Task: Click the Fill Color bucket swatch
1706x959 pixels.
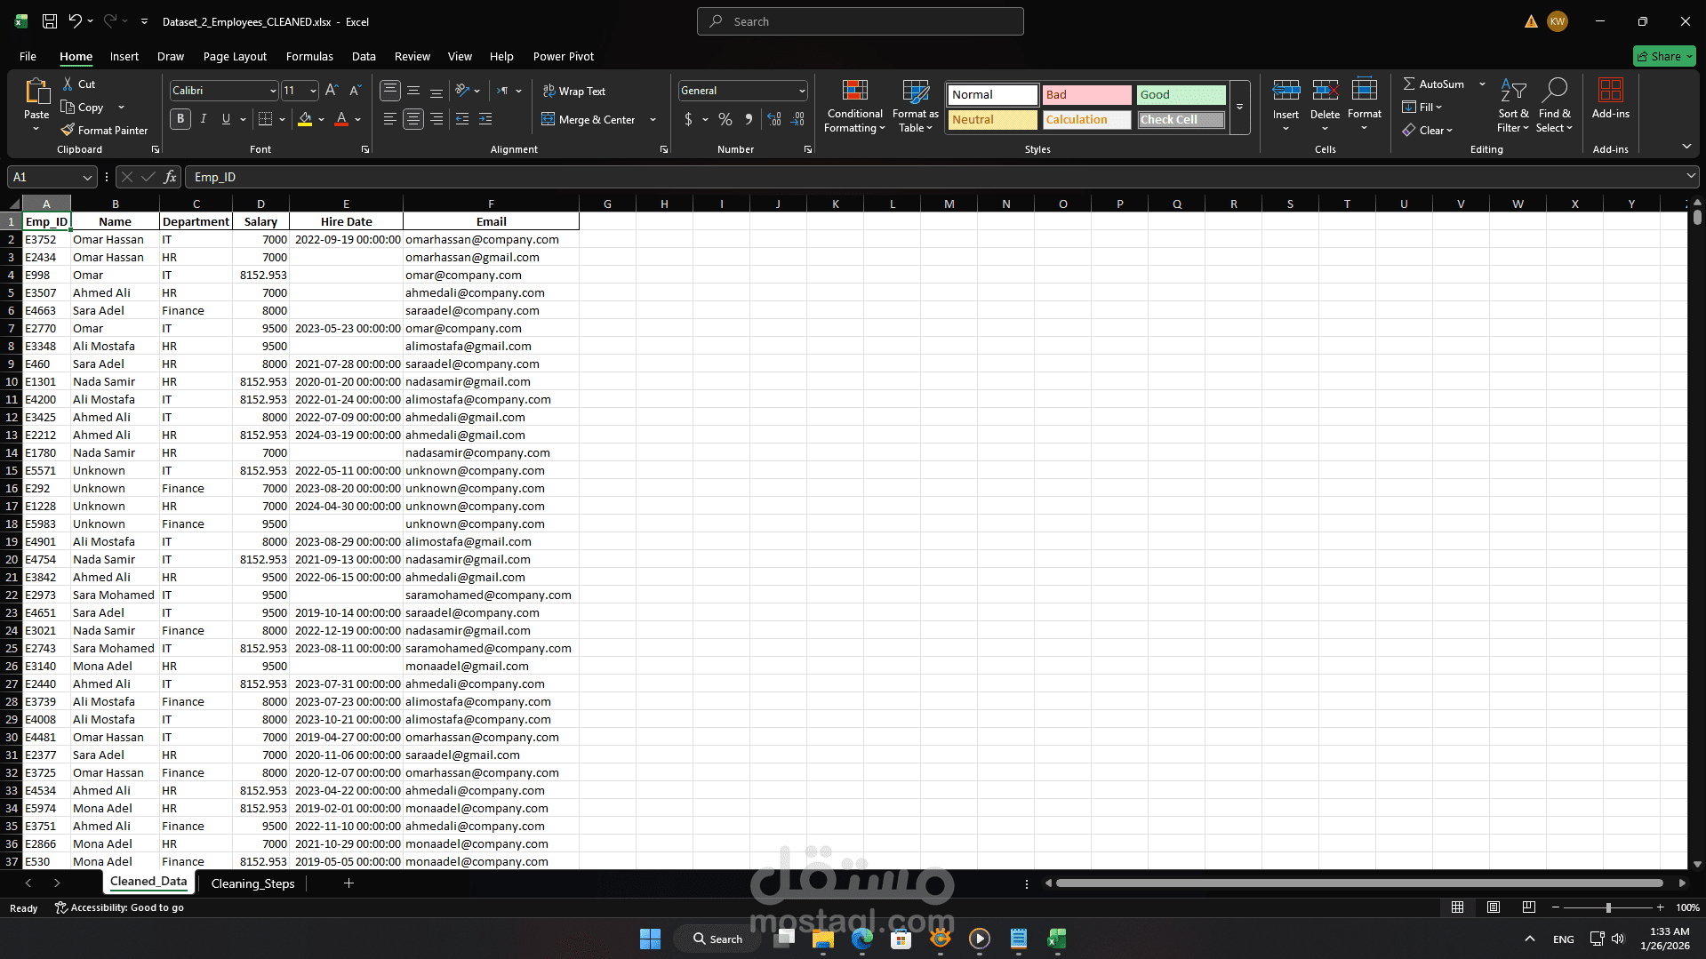Action: (x=305, y=118)
